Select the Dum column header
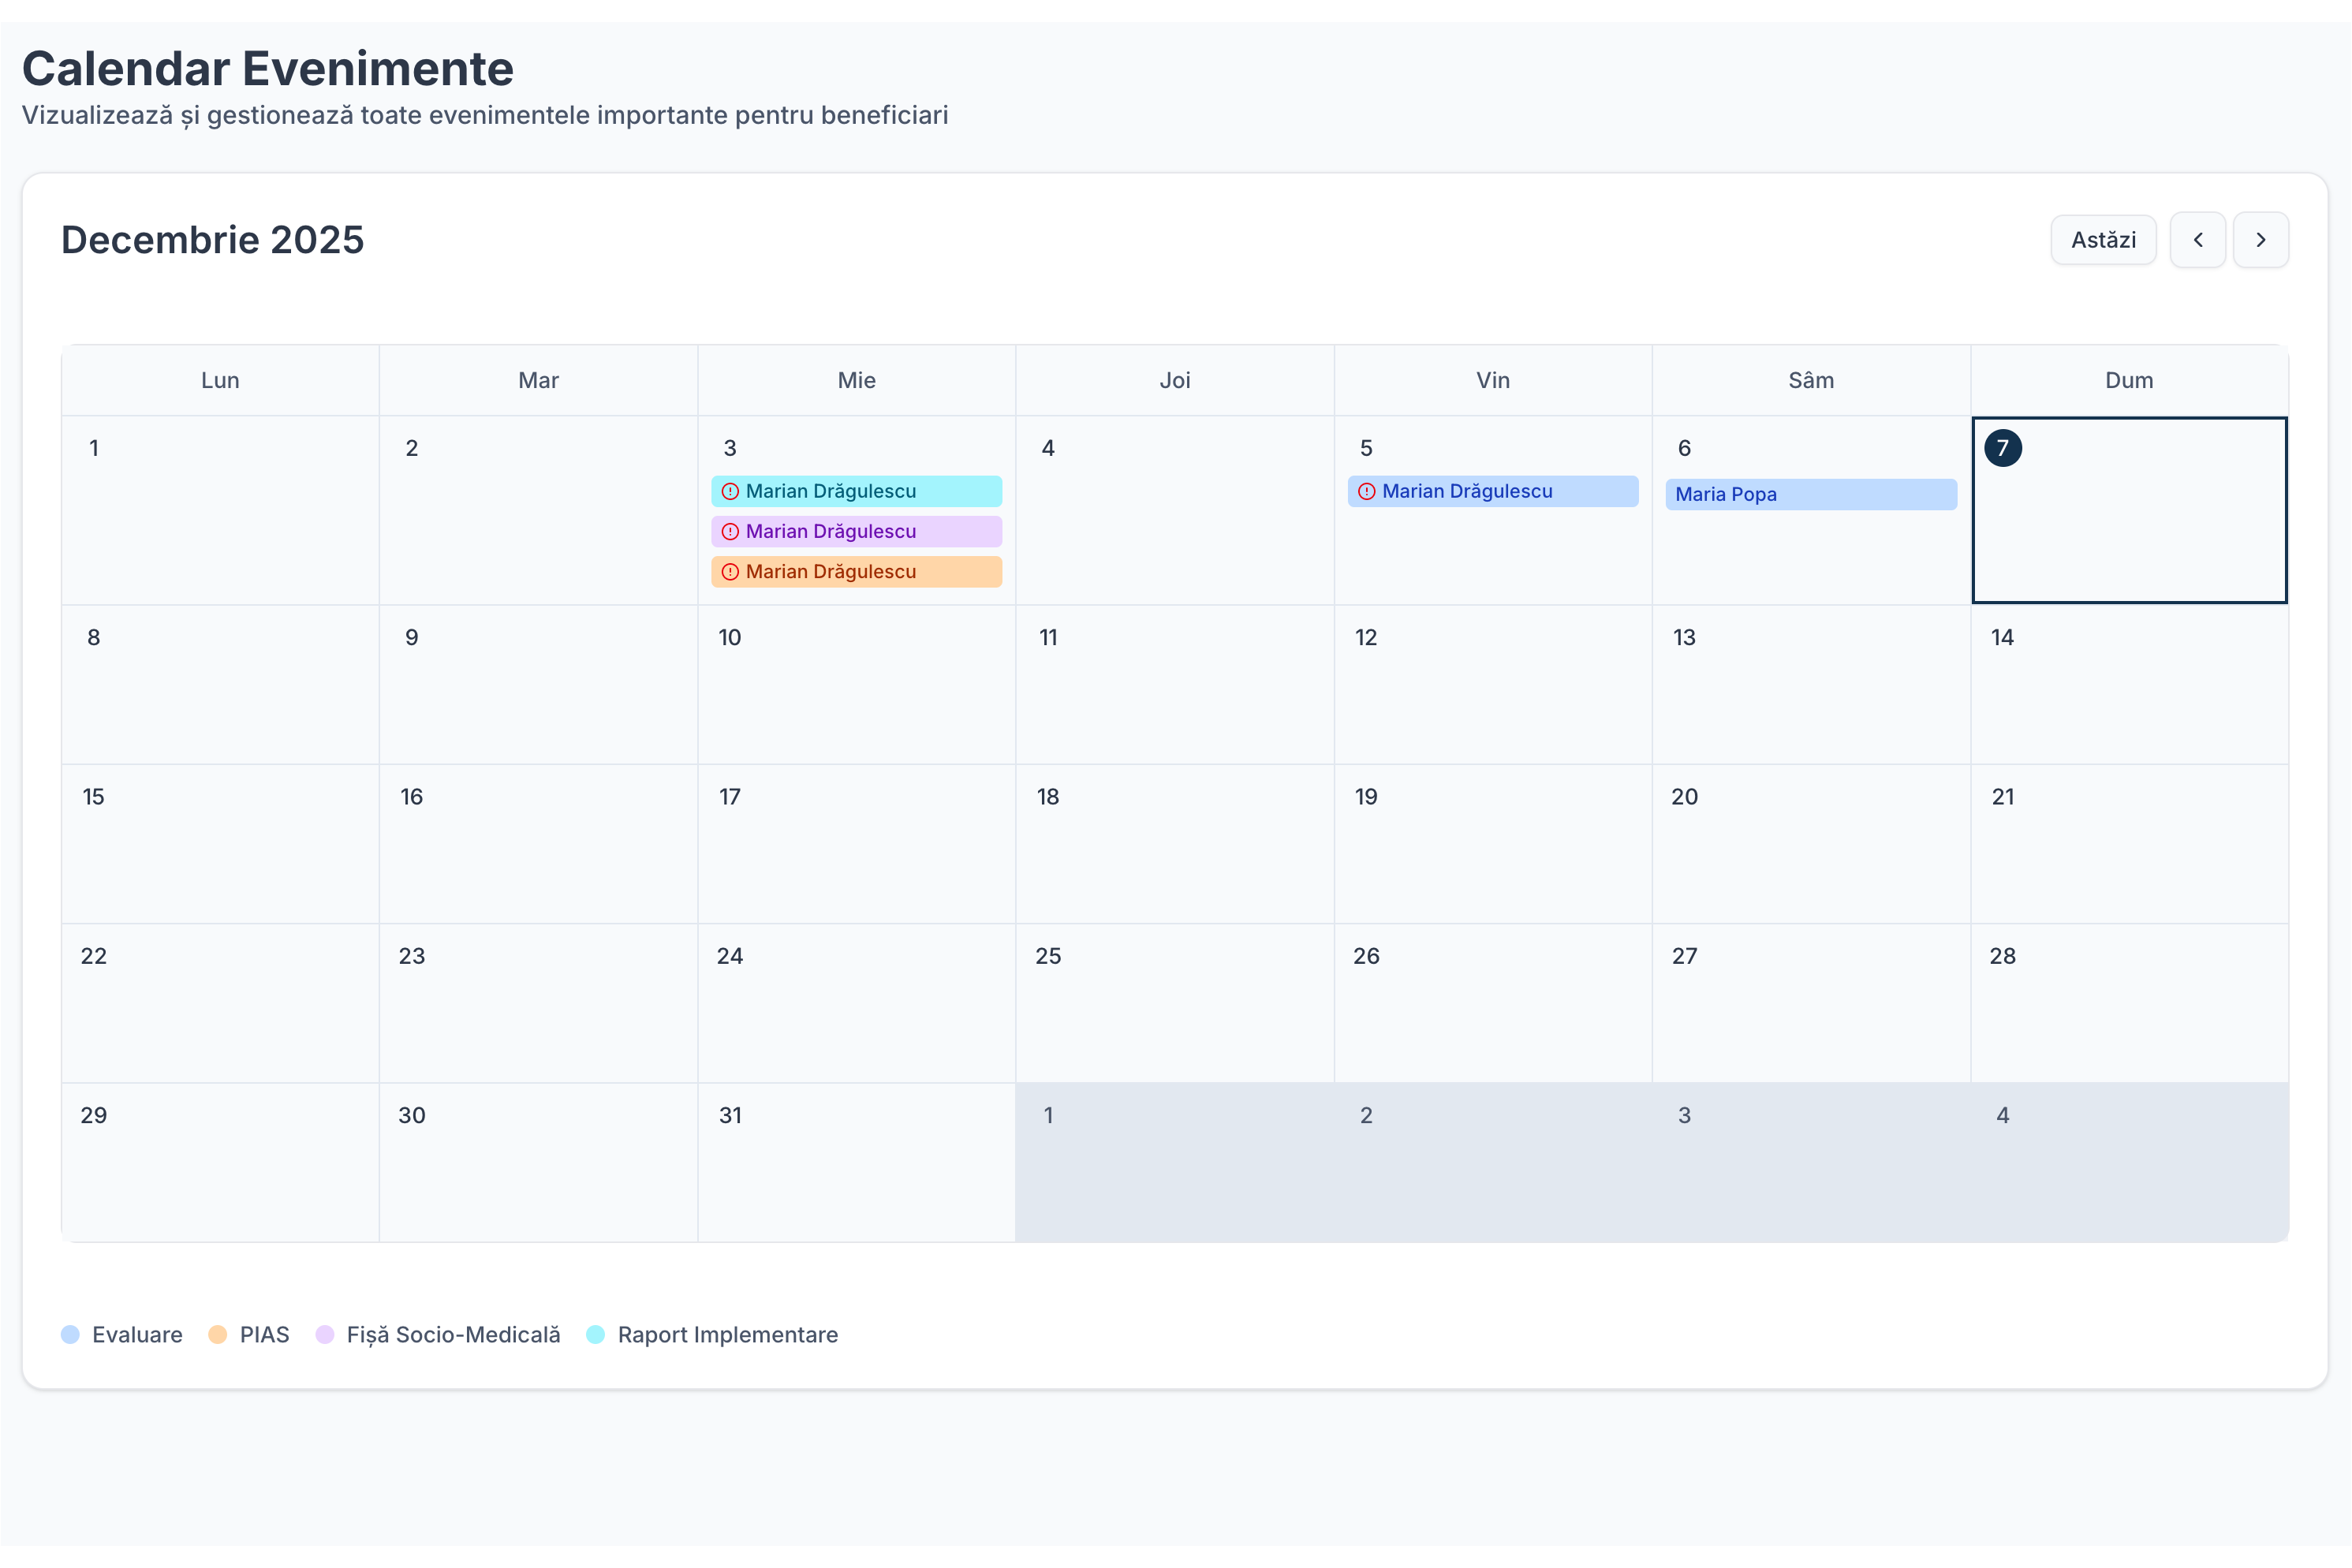Viewport: 2352px width, 1568px height. [x=2128, y=380]
